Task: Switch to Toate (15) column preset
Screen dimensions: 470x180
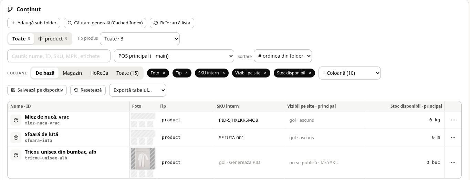Action: pos(127,73)
